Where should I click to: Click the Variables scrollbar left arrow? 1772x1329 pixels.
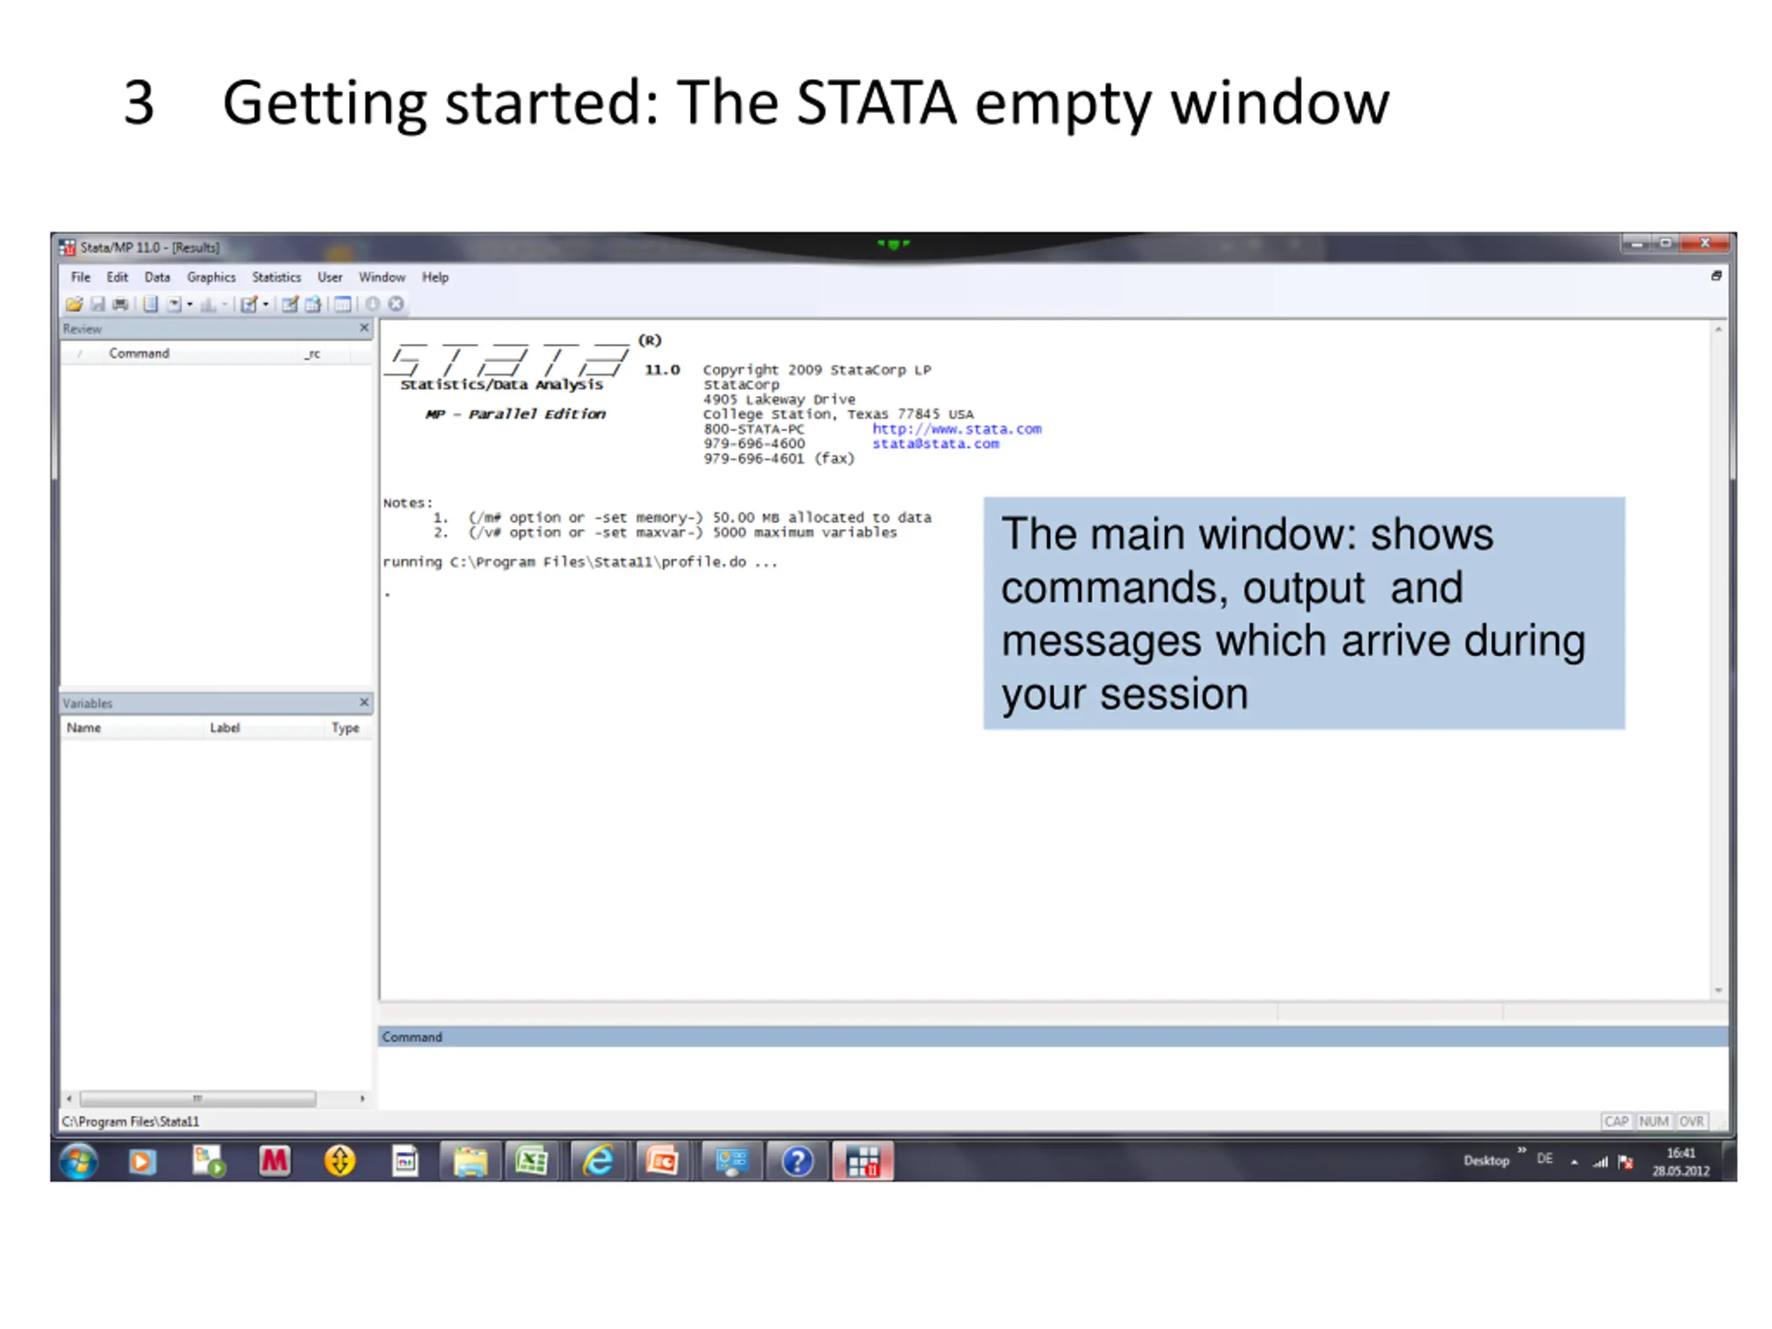tap(70, 1099)
